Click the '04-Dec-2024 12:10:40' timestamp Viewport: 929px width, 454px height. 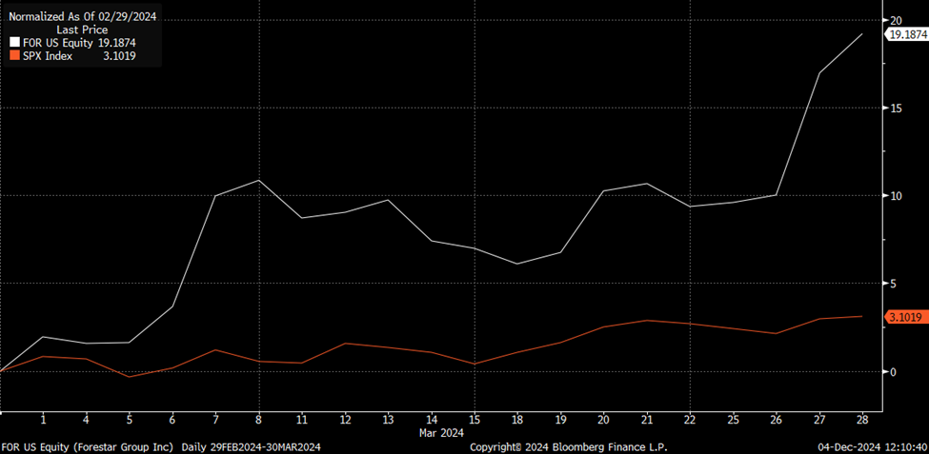[x=874, y=447]
